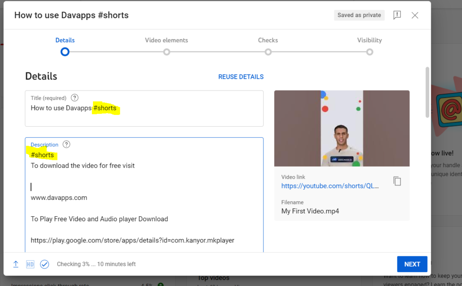Go to the Visibility step
Viewport: 462px width, 286px height.
(x=370, y=41)
